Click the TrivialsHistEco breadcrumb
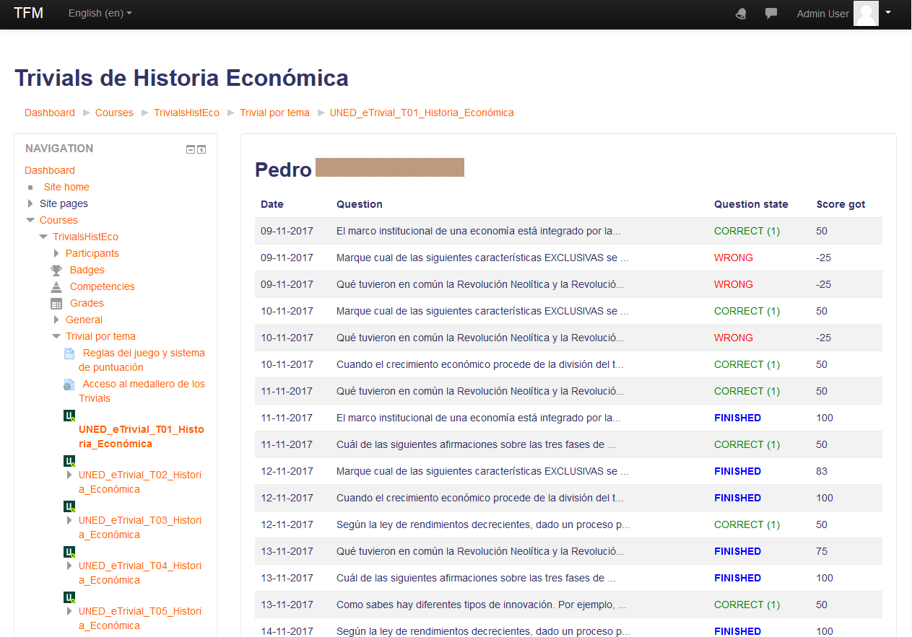 186,113
